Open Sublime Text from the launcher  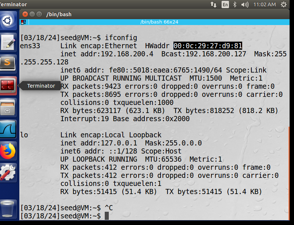coord(8,64)
